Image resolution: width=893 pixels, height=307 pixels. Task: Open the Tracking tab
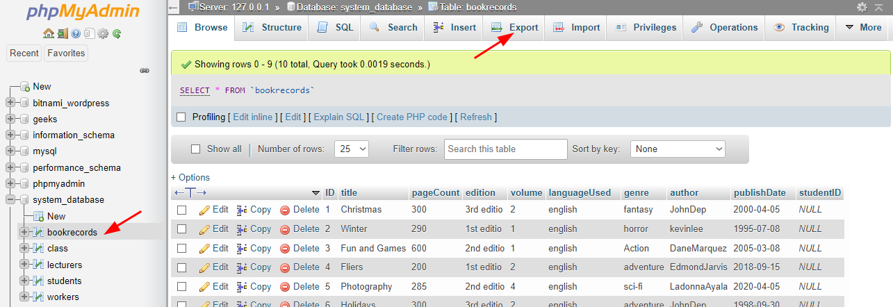coord(801,28)
